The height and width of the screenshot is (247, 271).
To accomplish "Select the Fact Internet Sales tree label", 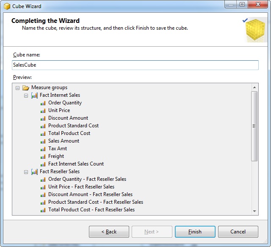I will pyautogui.click(x=60, y=95).
